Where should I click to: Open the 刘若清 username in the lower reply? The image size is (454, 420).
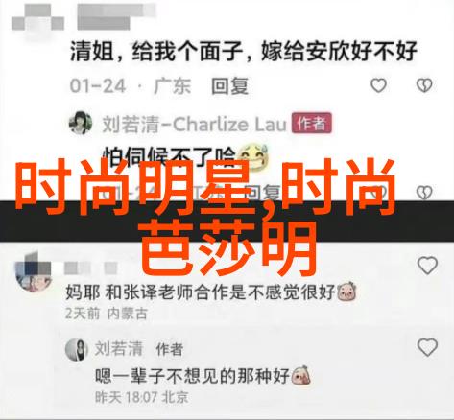click(119, 348)
